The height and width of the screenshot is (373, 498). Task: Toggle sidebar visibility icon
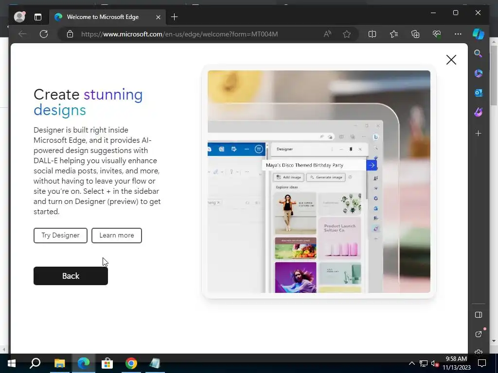(x=479, y=315)
